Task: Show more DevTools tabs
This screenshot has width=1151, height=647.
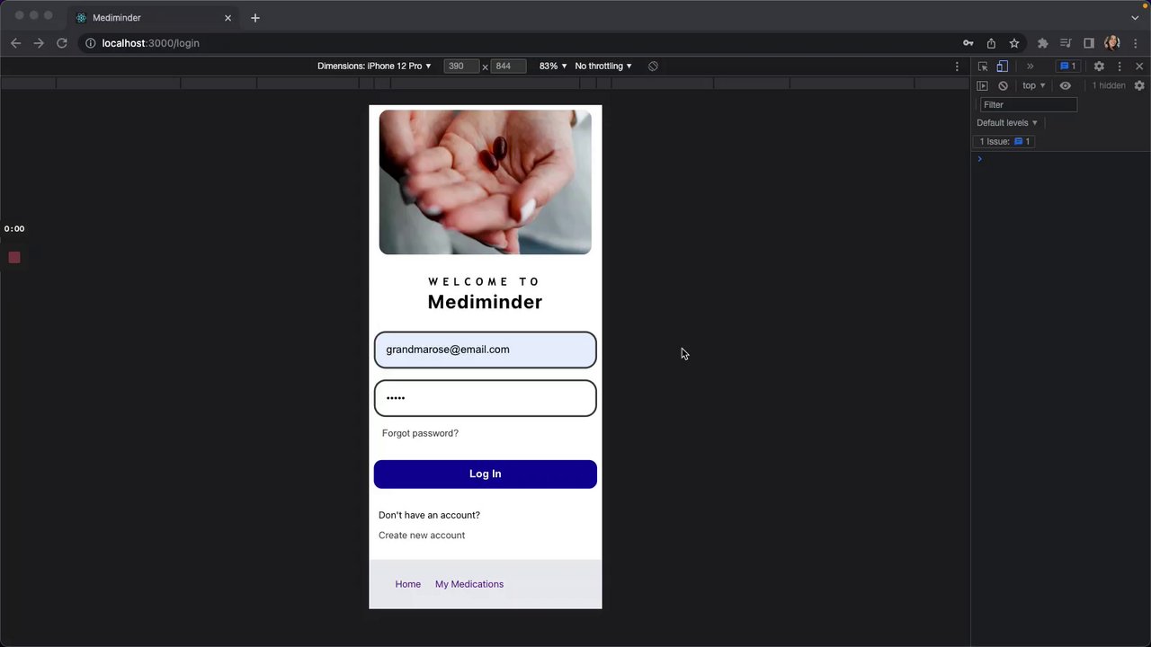Action: click(x=1031, y=66)
